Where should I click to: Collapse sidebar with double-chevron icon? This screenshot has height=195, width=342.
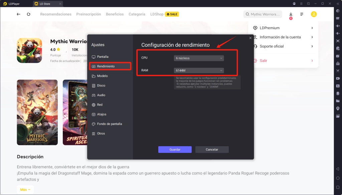(338, 4)
